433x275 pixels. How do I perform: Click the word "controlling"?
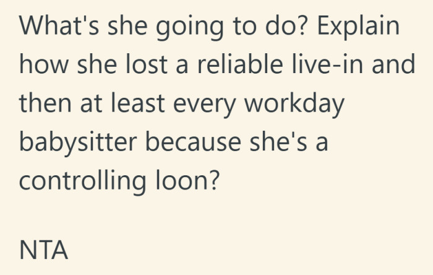point(82,182)
